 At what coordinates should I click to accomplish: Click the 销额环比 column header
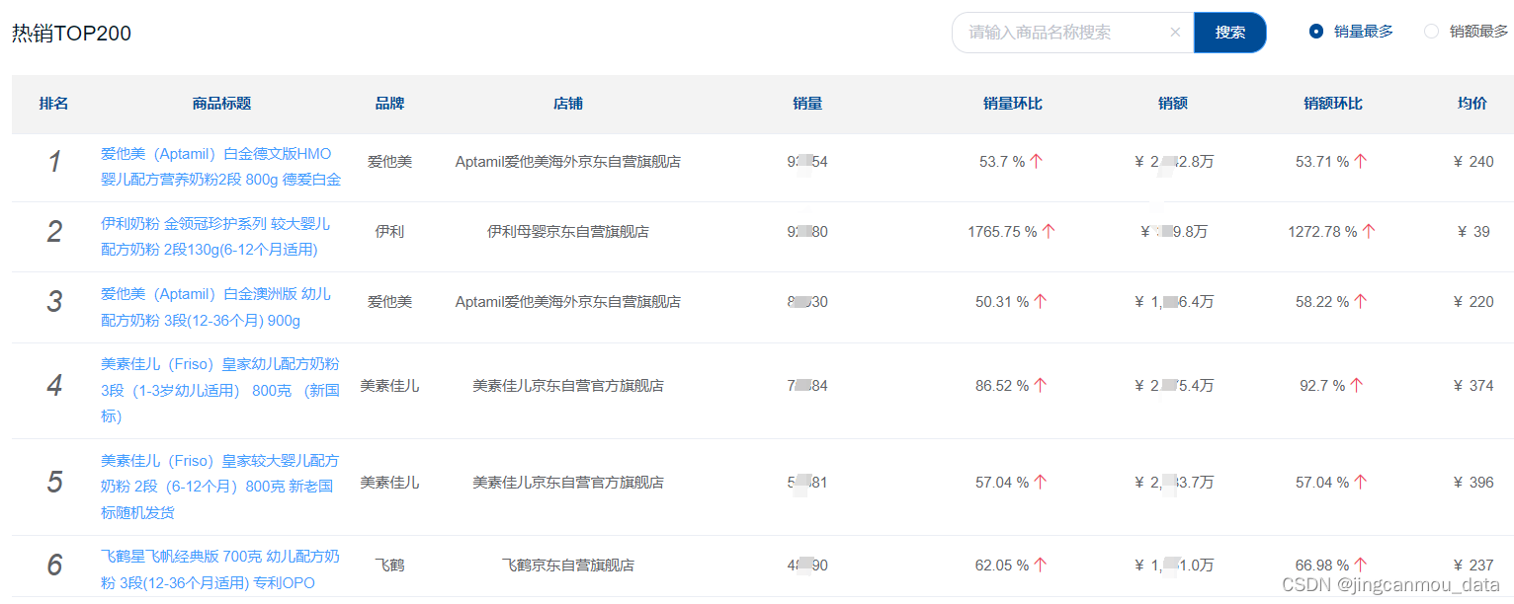tap(1333, 104)
